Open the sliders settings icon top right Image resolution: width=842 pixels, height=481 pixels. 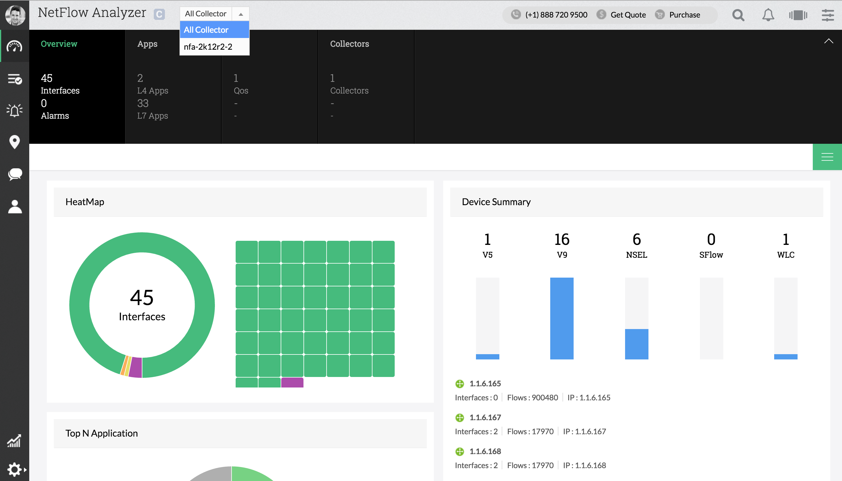[x=827, y=15]
